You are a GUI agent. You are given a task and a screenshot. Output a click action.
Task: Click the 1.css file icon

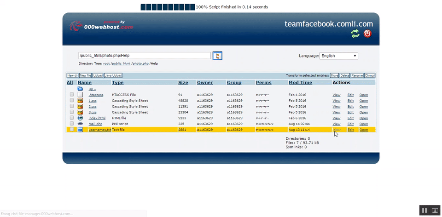click(80, 101)
